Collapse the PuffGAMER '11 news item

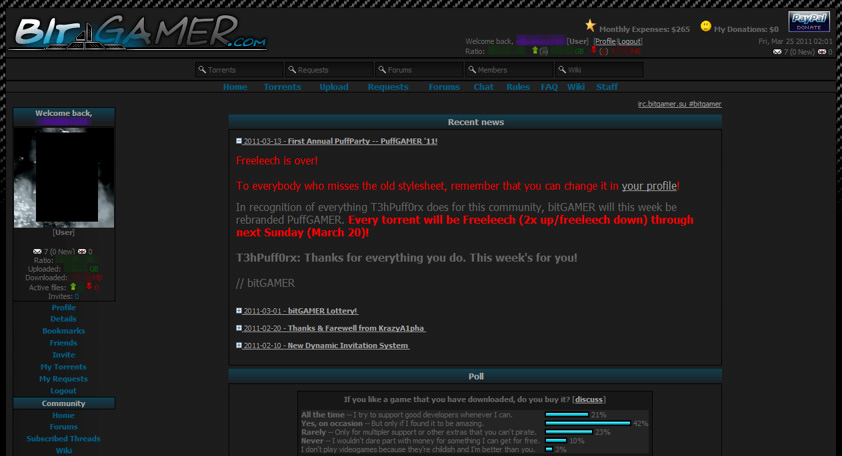pyautogui.click(x=239, y=141)
